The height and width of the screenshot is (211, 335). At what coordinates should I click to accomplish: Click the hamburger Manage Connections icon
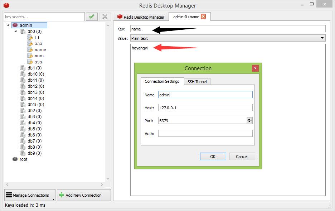point(9,195)
